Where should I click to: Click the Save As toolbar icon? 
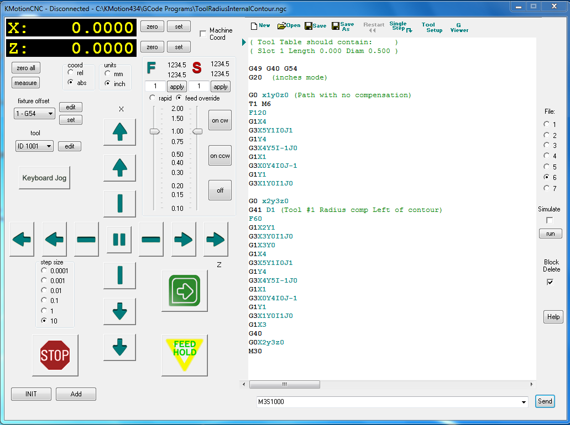(343, 26)
